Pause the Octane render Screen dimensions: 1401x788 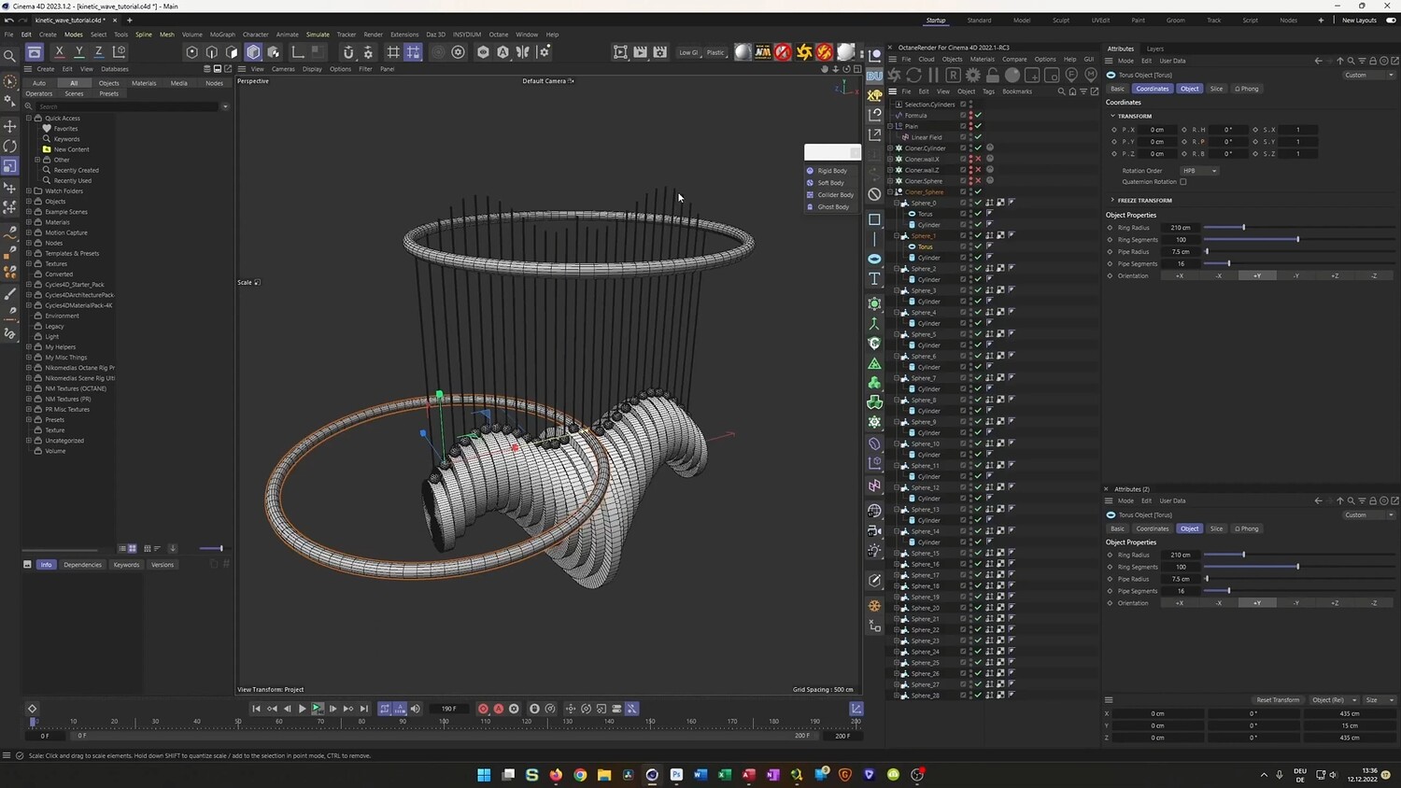(x=933, y=75)
